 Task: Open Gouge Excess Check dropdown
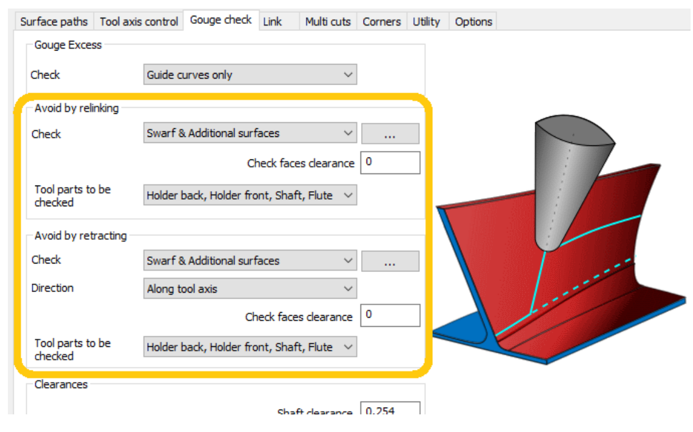click(x=250, y=75)
